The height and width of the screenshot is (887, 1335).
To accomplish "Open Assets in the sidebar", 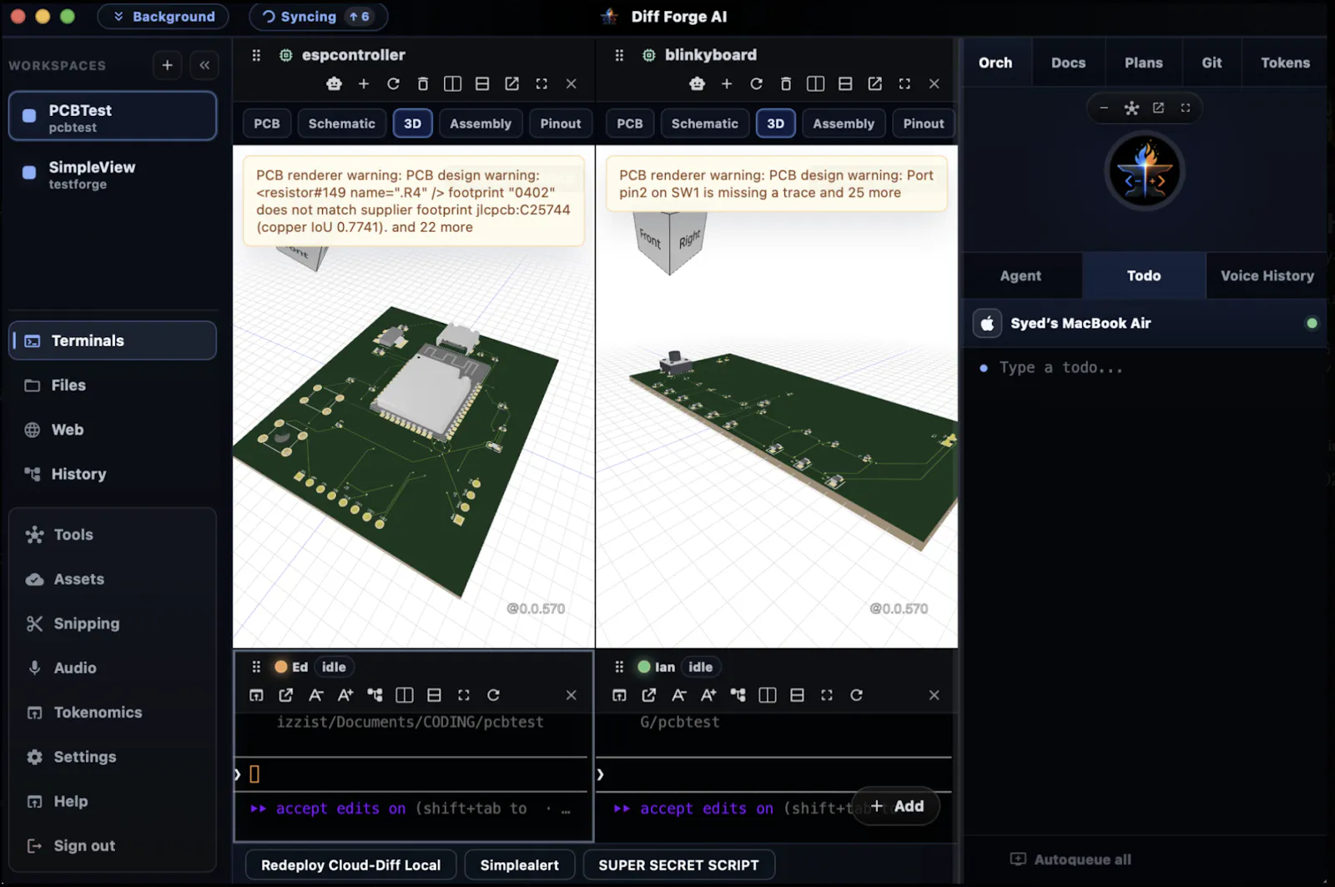I will pyautogui.click(x=113, y=579).
